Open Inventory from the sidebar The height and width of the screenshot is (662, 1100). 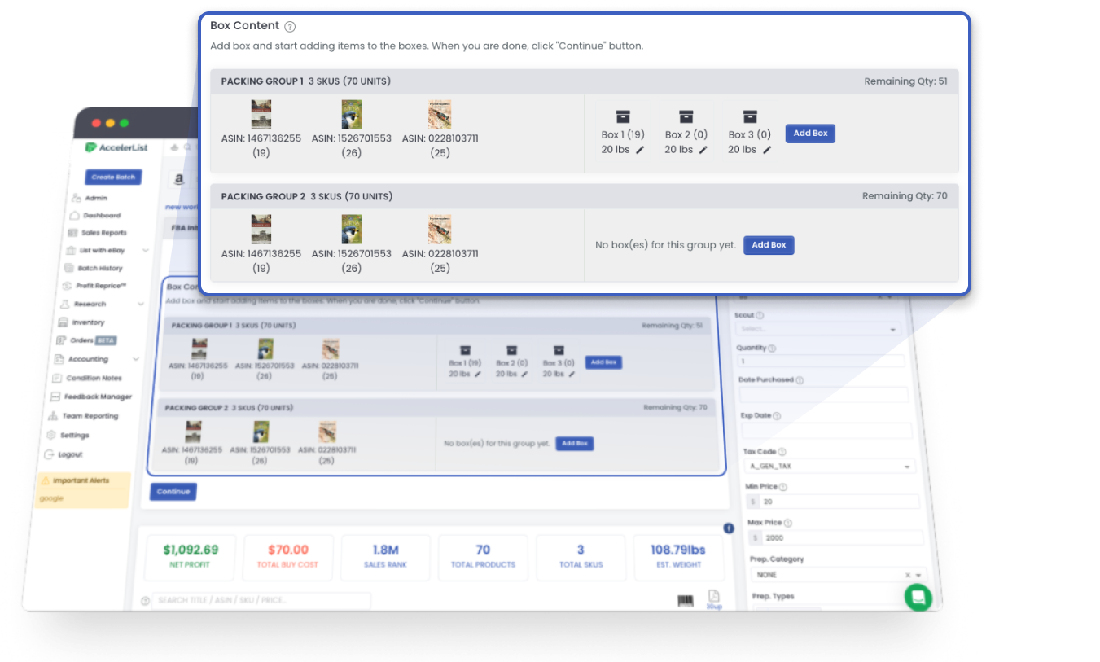88,322
